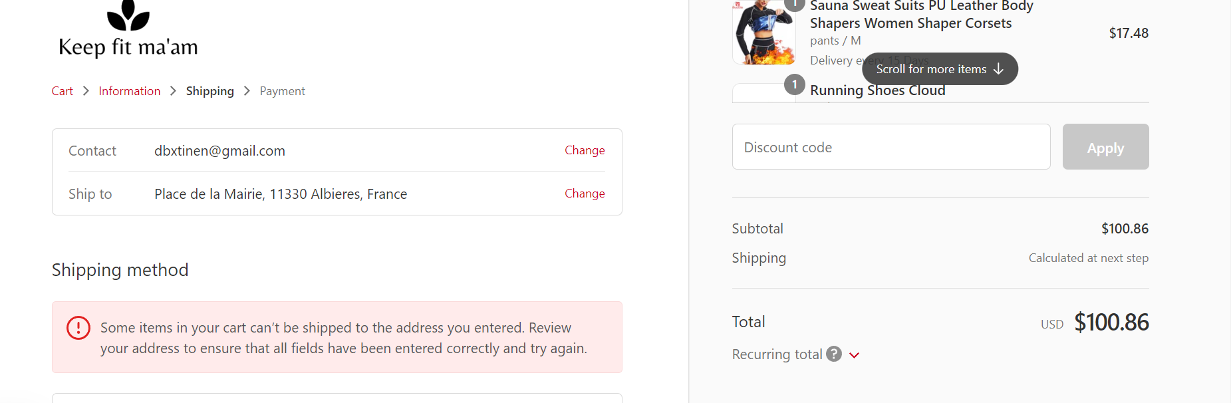Click the quantity badge on Running Shoes Cloud

tap(794, 85)
